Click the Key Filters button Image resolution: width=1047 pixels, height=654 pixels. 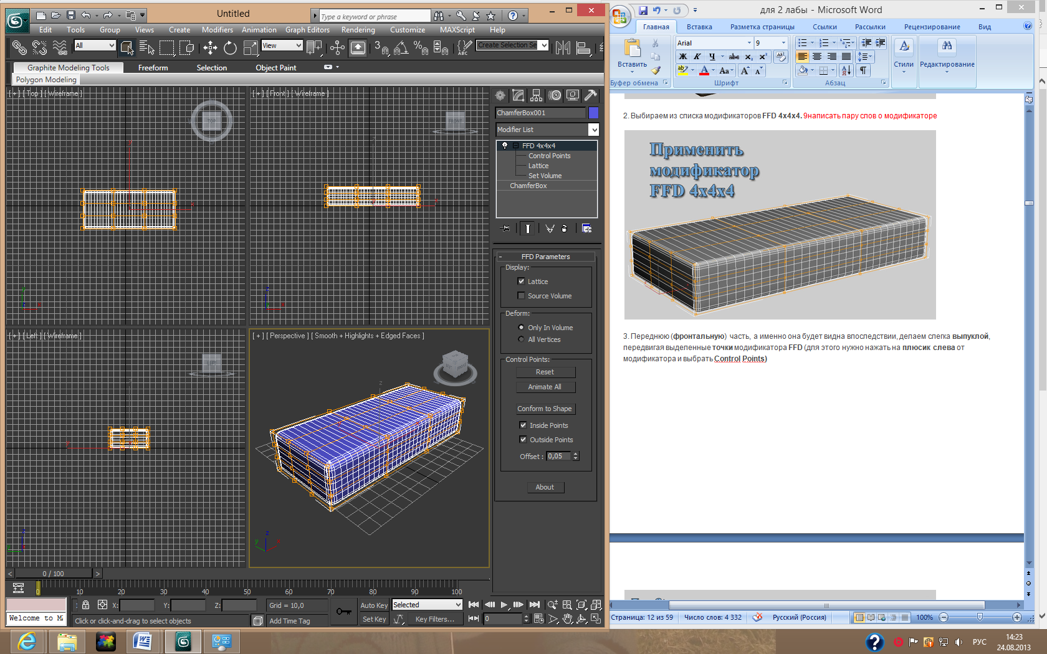[435, 619]
